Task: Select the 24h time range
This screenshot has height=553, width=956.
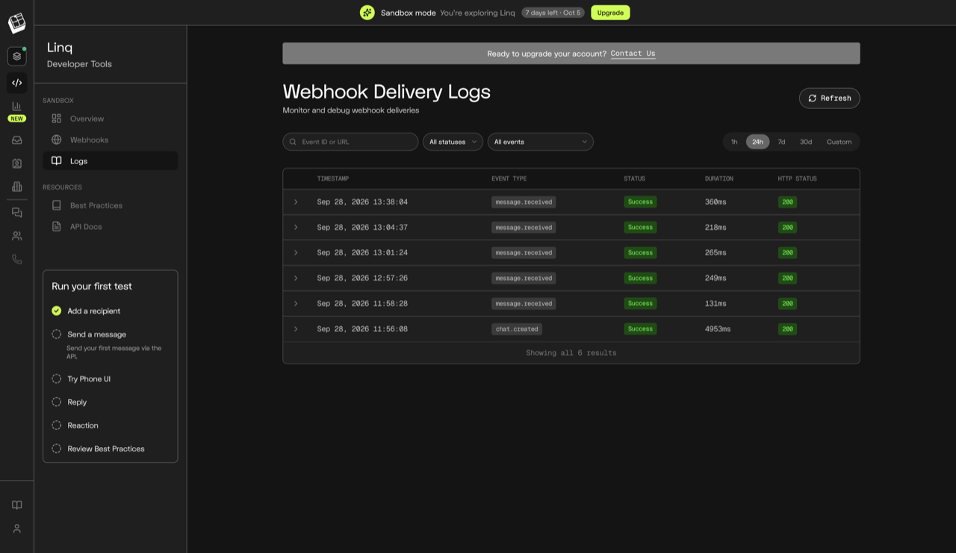Action: [x=757, y=142]
